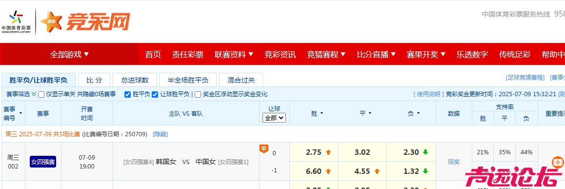Open the 赛事编号 sort dropdown
Viewport: 565px width, 189px height.
[x=20, y=113]
